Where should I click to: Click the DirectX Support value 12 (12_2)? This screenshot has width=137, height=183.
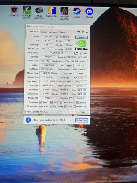click(80, 65)
